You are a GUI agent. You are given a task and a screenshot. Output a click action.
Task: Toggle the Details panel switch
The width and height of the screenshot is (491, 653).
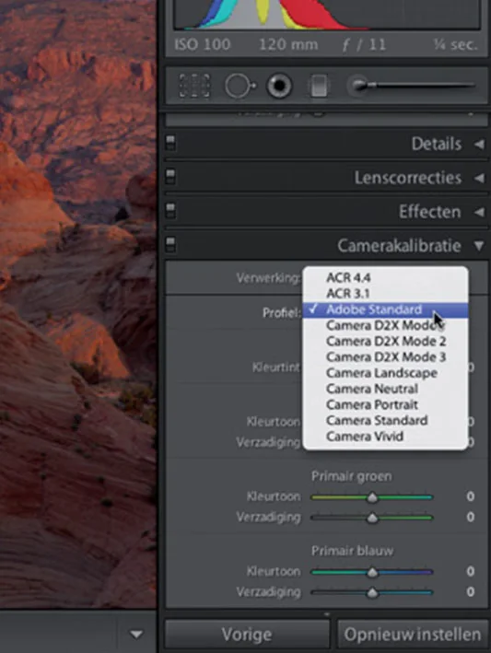(x=170, y=143)
